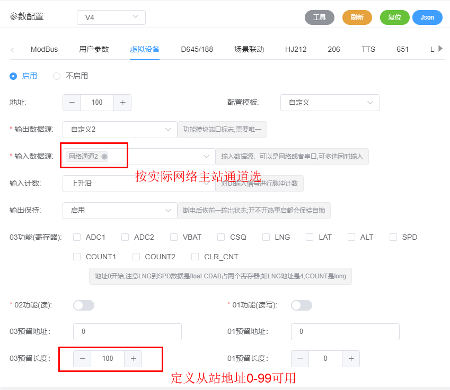Image resolution: width=450 pixels, height=390 pixels.
Task: Open the 场景联动 tab
Action: (249, 49)
